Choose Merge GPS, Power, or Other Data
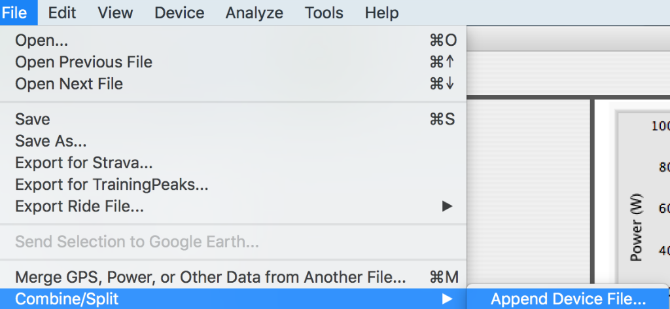The width and height of the screenshot is (670, 309). pos(210,277)
